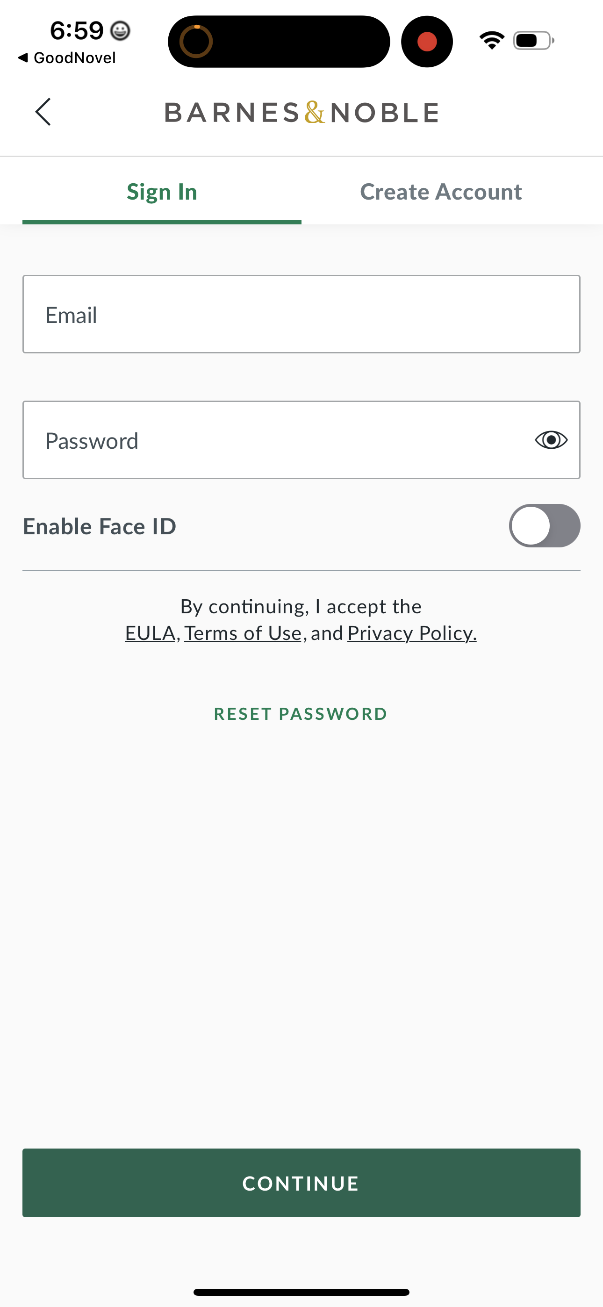Tap the Wi-Fi status icon
603x1307 pixels.
491,41
